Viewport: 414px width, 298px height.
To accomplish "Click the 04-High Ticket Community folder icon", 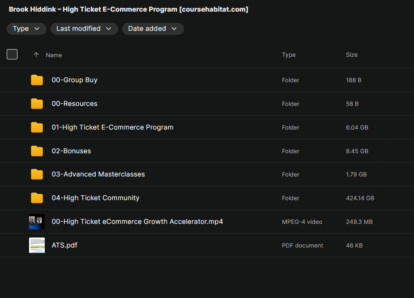I will pos(37,198).
